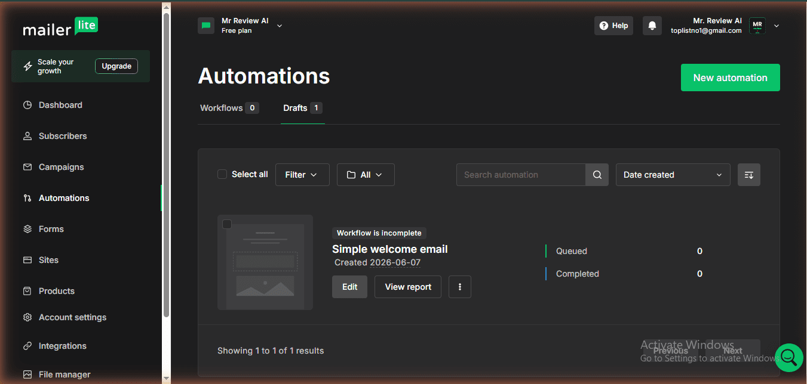Click the Queued count label

tap(572, 251)
